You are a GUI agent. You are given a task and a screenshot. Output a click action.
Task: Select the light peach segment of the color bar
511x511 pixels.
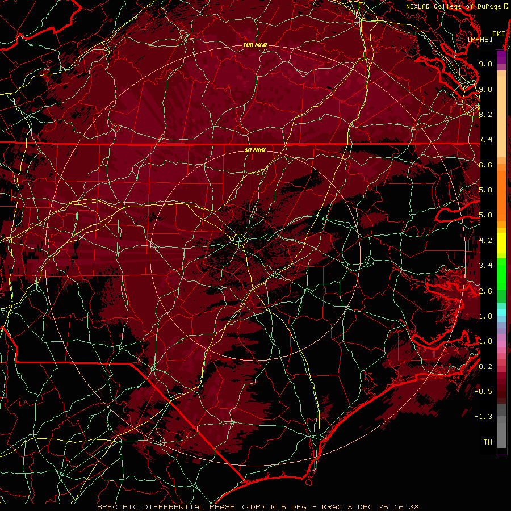coord(501,118)
